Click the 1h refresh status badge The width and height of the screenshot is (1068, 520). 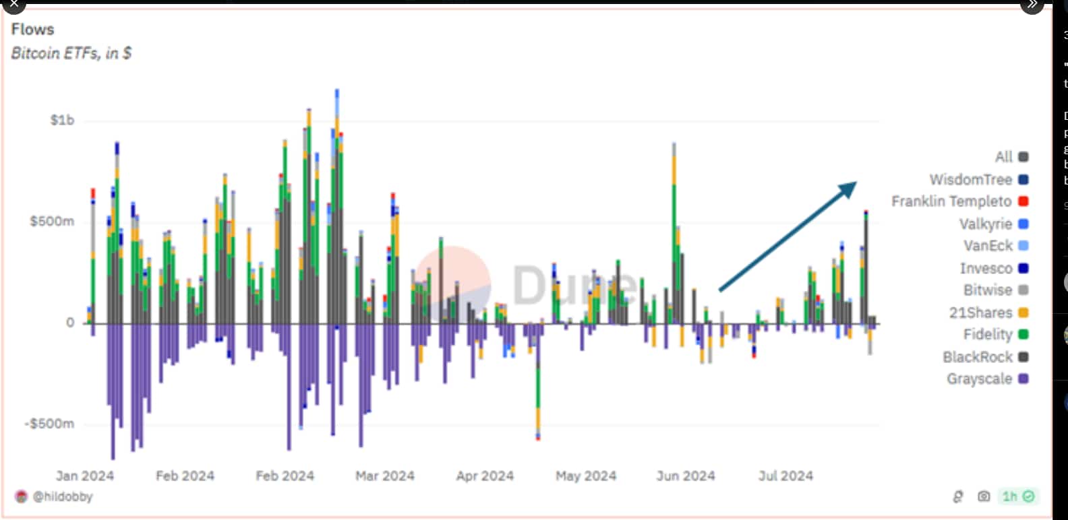point(1017,496)
